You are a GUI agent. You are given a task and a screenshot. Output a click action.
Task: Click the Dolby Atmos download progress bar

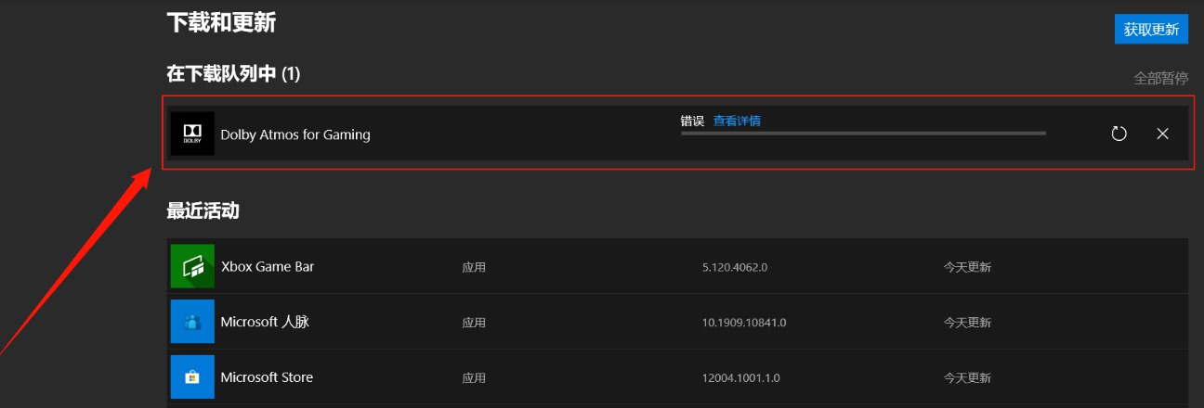(x=863, y=134)
